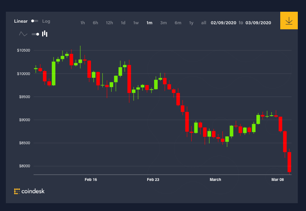Click the Log scale label
Screen dimensions: 306x211
[x=46, y=21]
